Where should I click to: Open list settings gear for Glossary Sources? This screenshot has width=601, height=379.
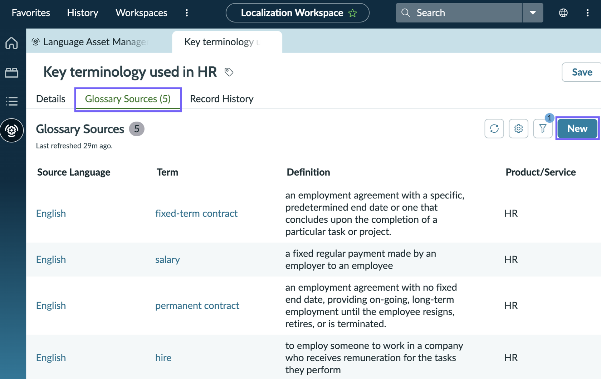pyautogui.click(x=518, y=128)
